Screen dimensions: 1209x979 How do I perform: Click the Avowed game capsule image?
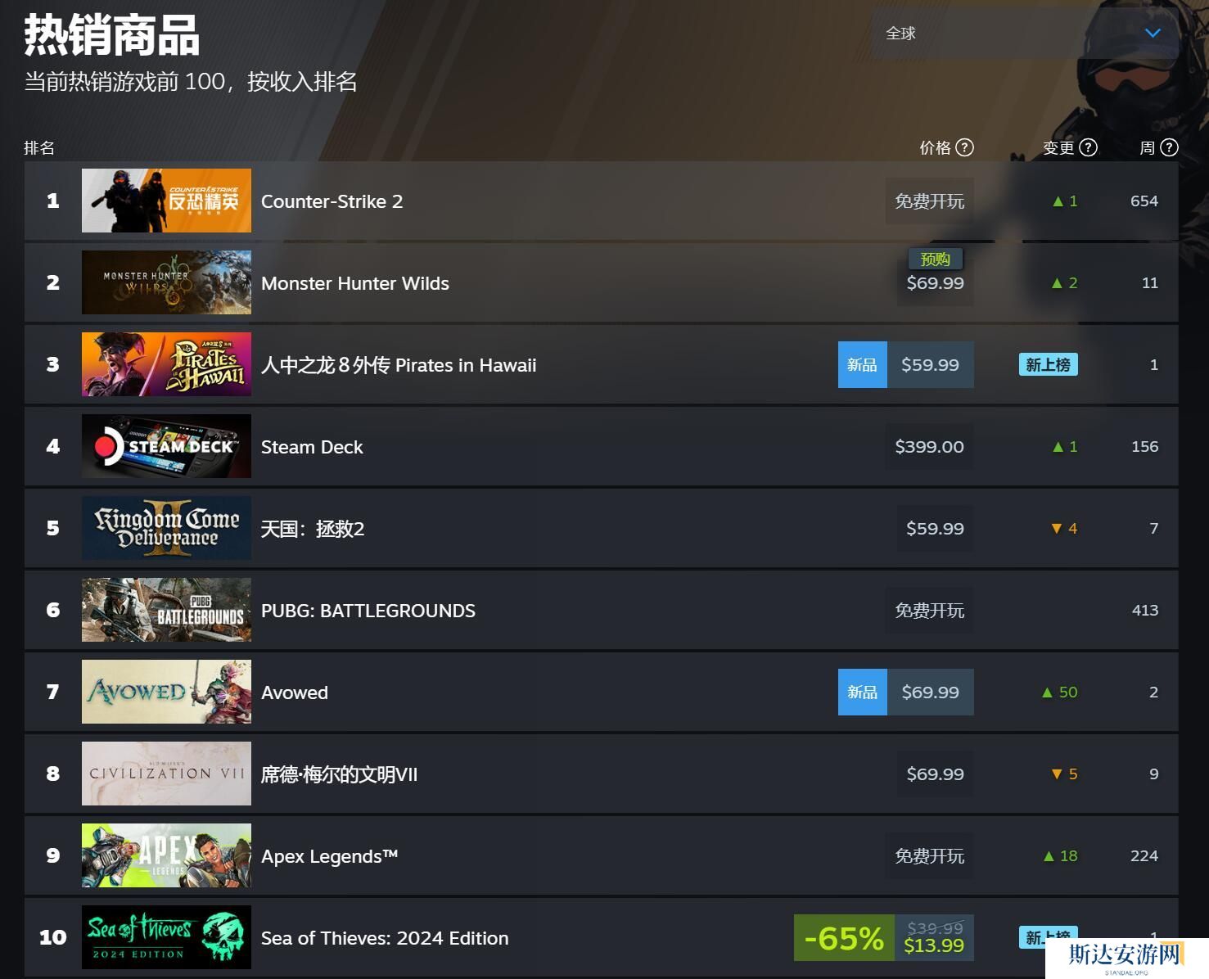[x=166, y=692]
